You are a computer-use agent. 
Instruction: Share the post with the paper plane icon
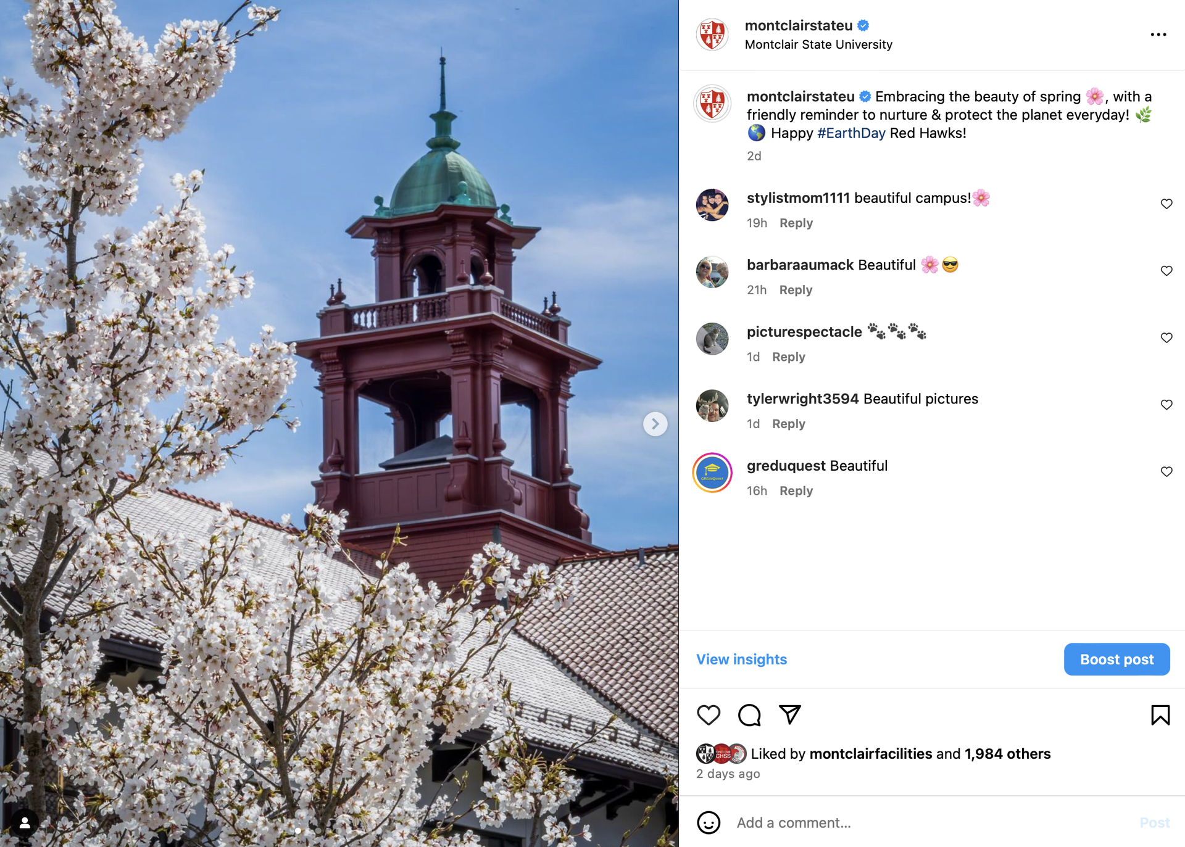pos(789,715)
